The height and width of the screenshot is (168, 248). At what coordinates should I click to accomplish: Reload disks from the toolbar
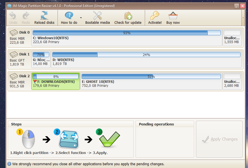[44, 18]
